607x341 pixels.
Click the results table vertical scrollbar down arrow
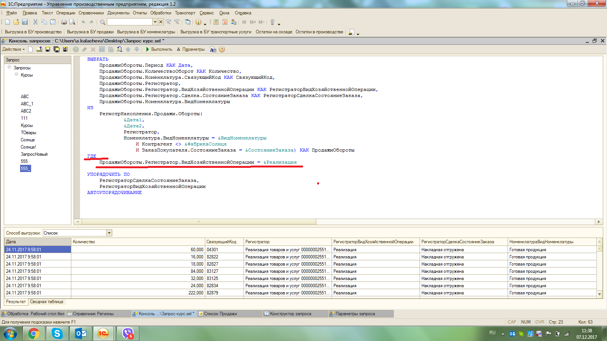click(600, 294)
